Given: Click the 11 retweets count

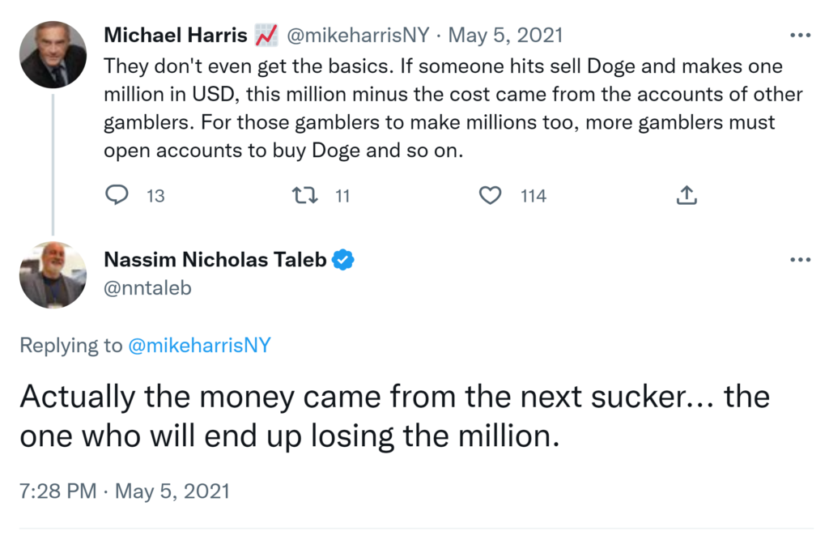Looking at the screenshot, I should pyautogui.click(x=342, y=196).
